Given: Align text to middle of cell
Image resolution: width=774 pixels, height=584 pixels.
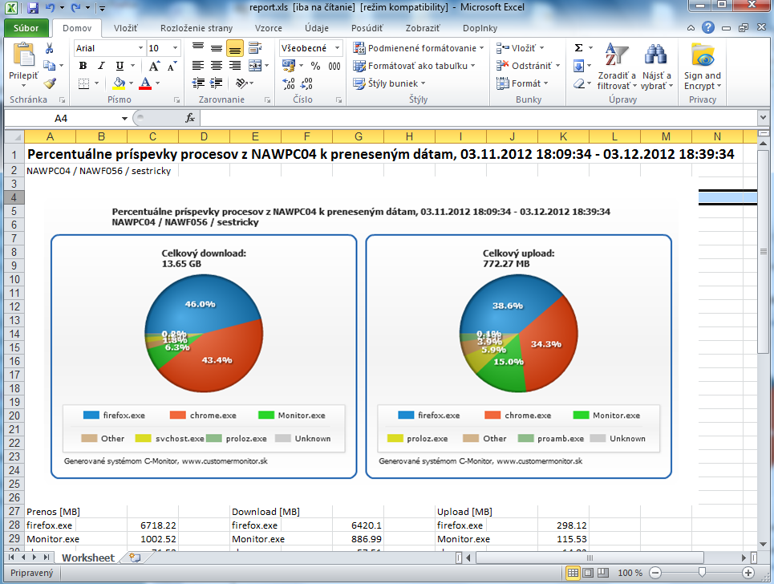Looking at the screenshot, I should tap(217, 48).
